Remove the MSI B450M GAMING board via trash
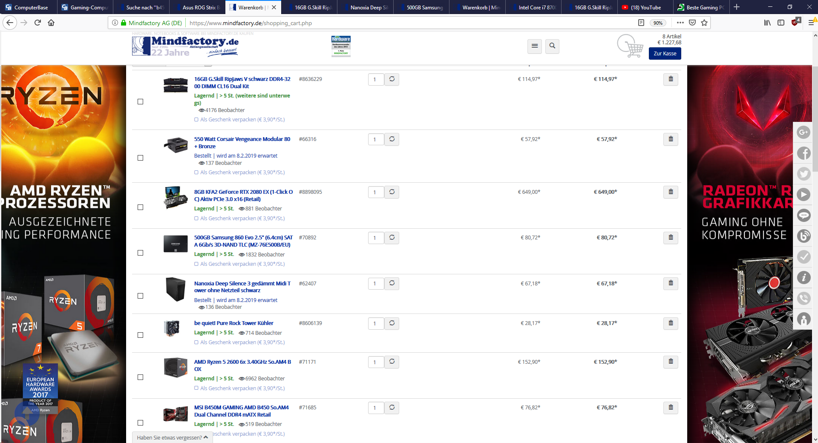Viewport: 818px width, 443px height. coord(671,408)
